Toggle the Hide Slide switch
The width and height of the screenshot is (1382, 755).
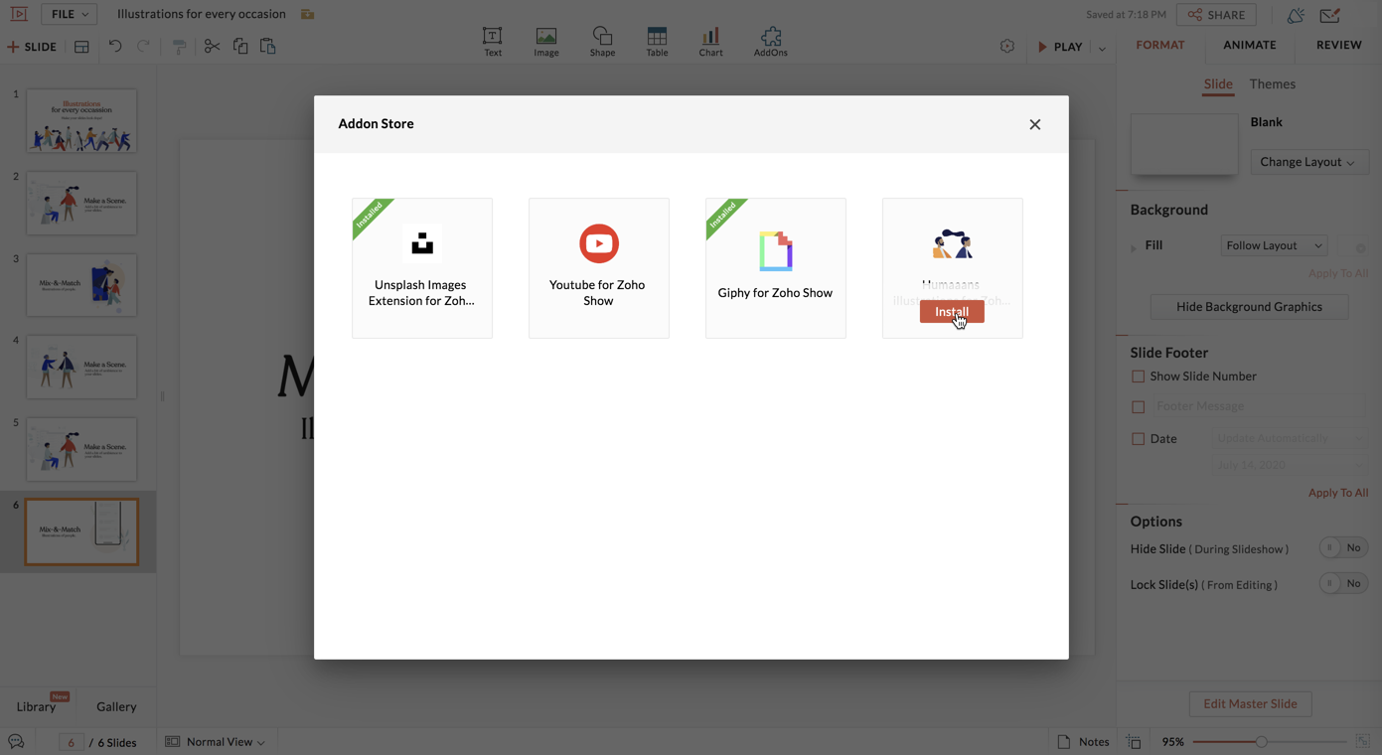point(1343,548)
